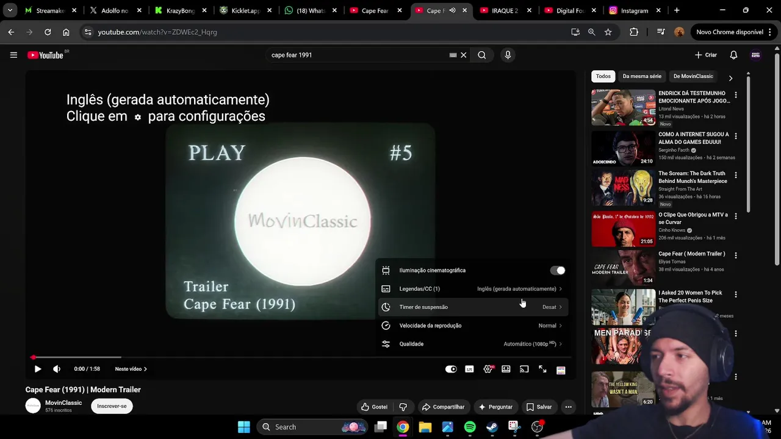Click Inscrever-se subscribe button

pos(112,406)
